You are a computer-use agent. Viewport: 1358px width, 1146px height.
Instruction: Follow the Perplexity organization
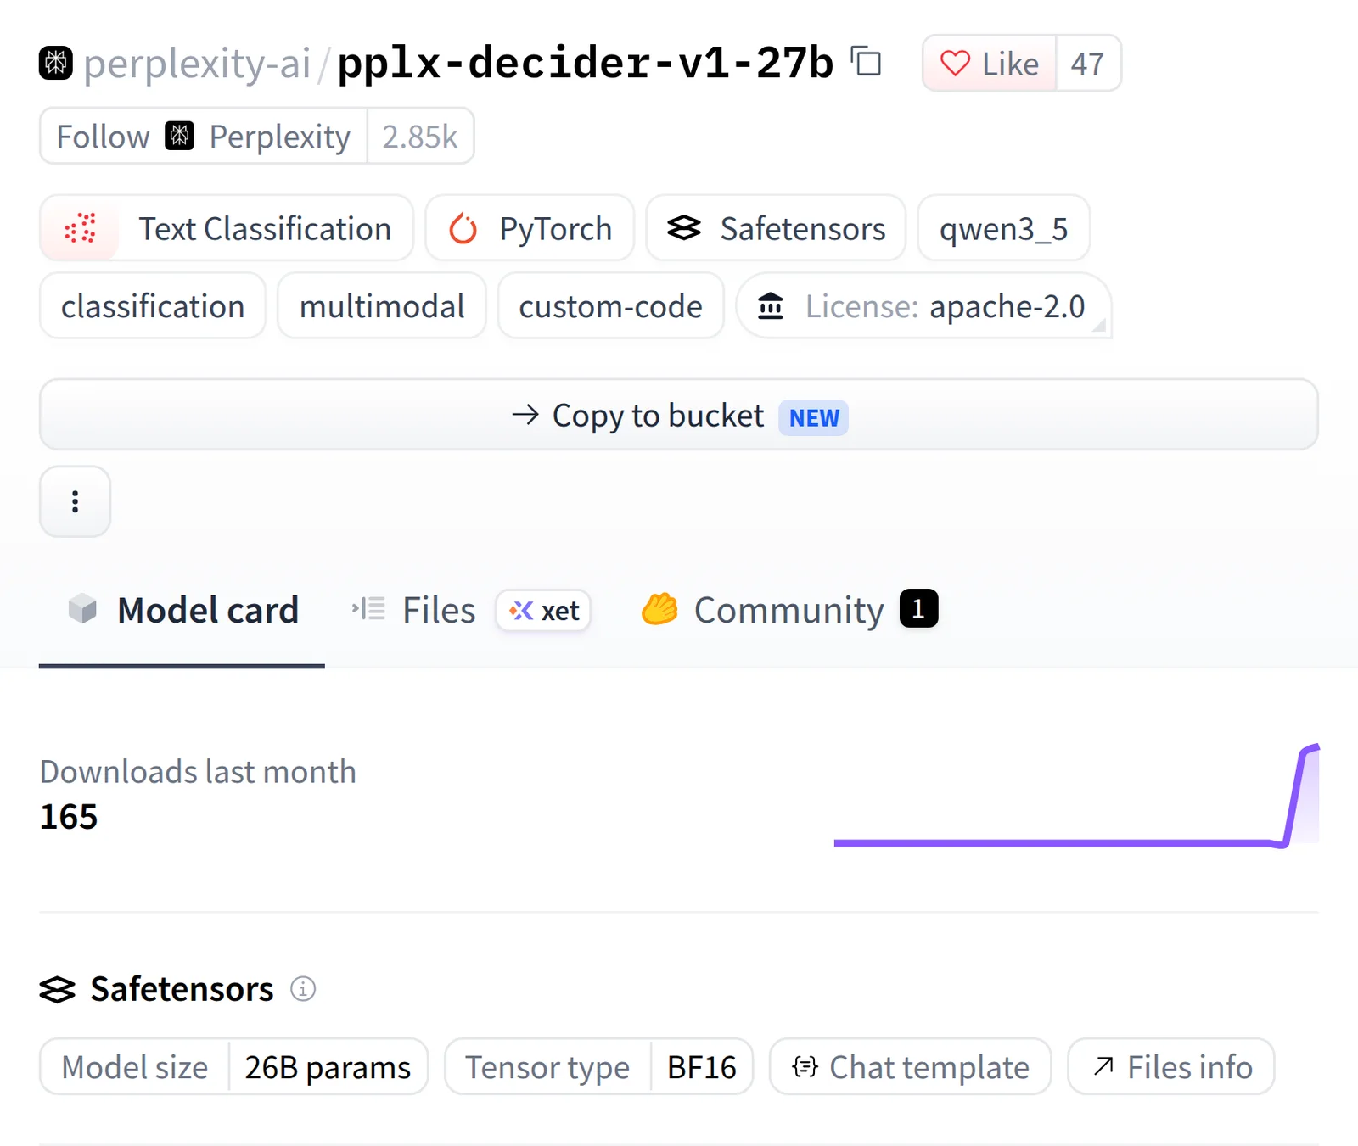[204, 136]
